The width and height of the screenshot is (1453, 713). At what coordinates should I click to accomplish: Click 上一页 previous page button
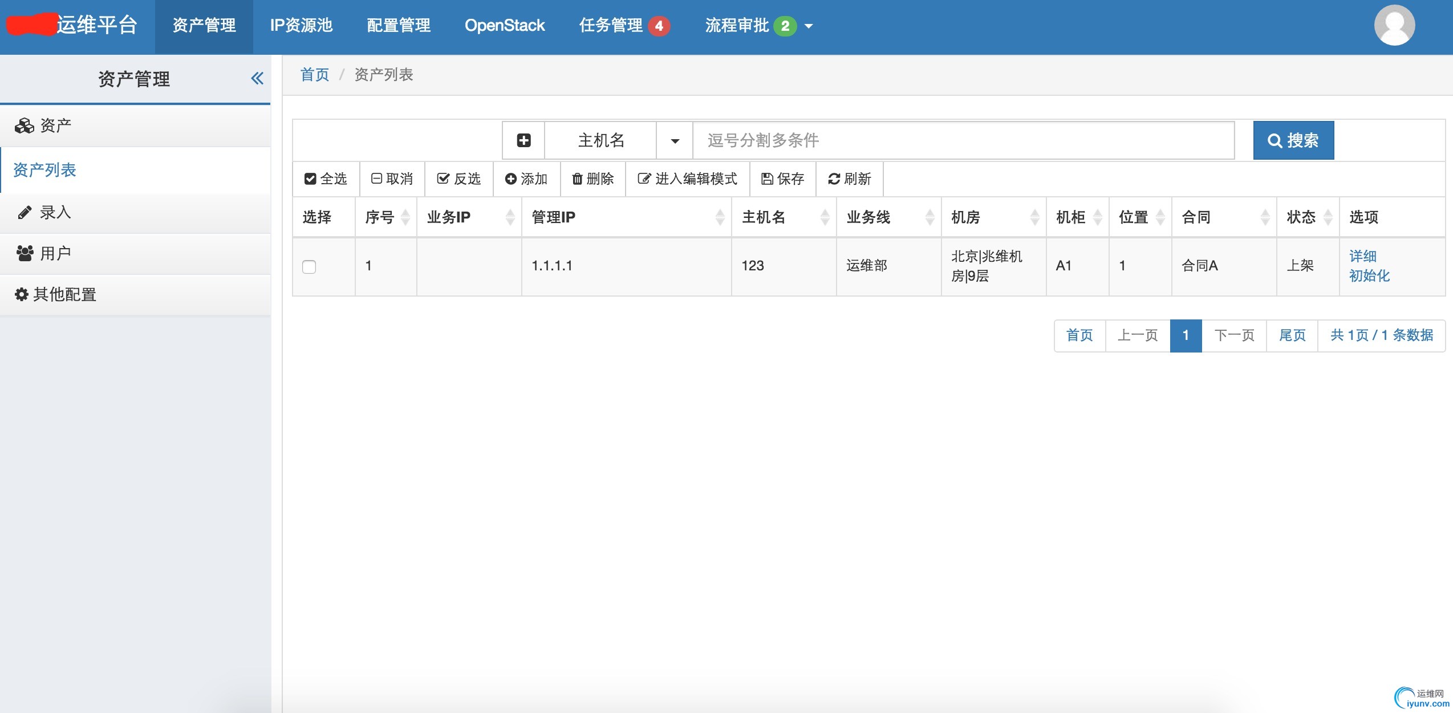[1138, 335]
